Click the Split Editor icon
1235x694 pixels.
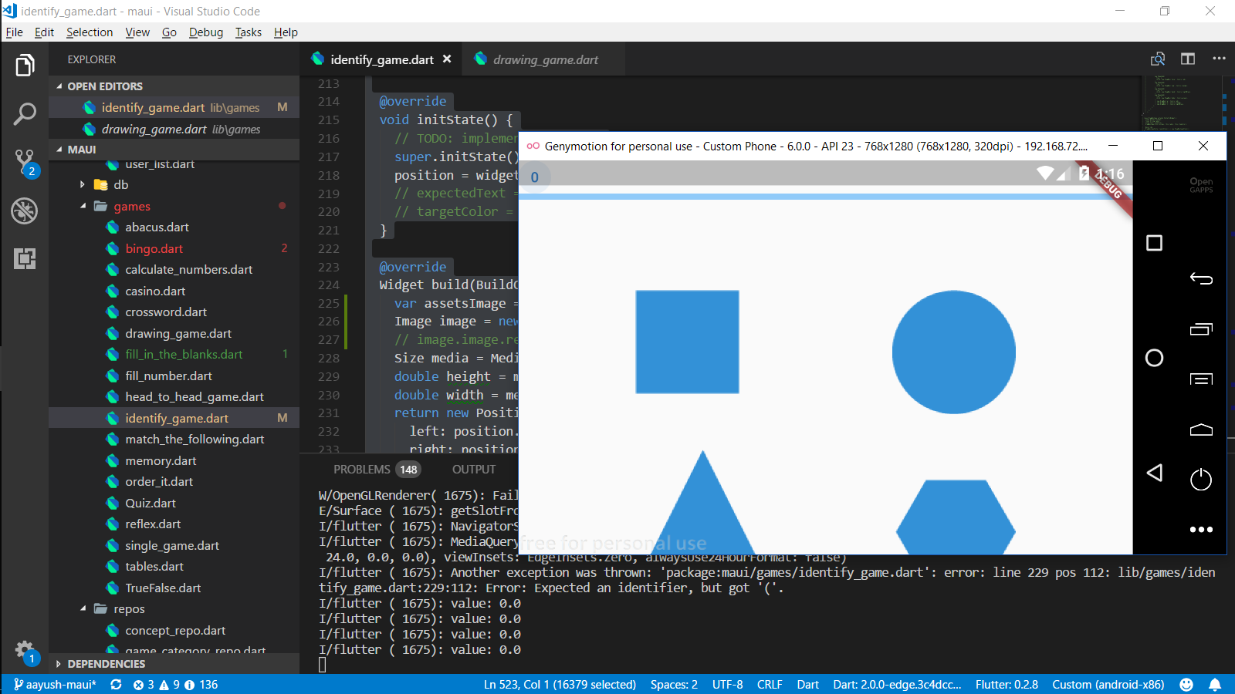tap(1188, 59)
